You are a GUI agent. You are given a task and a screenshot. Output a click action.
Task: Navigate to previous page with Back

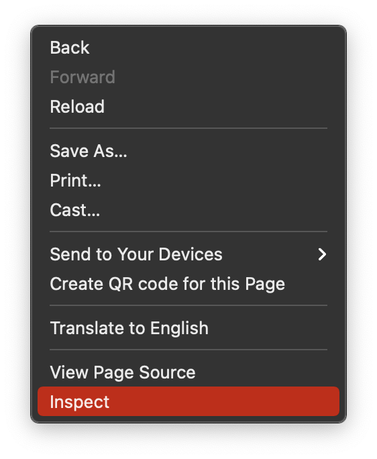(x=188, y=48)
